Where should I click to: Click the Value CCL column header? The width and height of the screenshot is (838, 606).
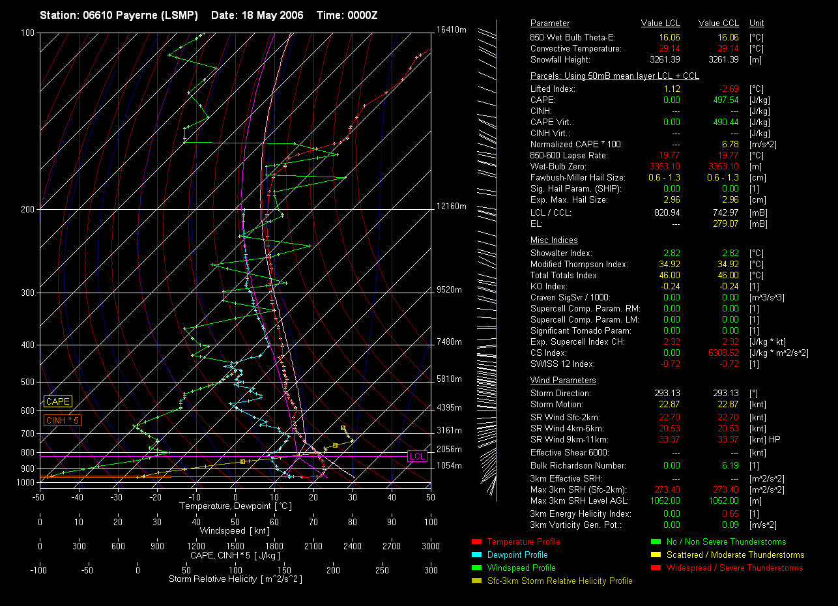click(x=718, y=23)
